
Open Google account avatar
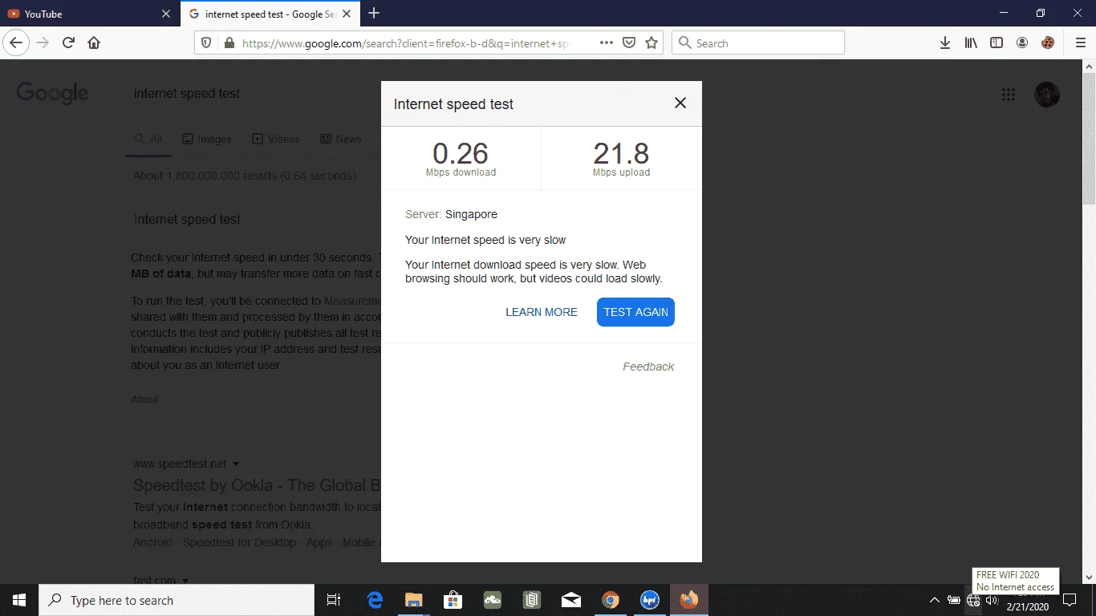[x=1047, y=95]
